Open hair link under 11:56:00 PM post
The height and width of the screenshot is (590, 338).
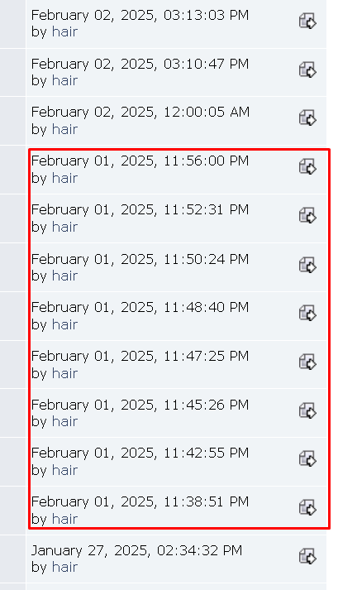pos(64,178)
